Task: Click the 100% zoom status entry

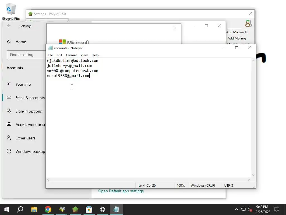Action: 181,185
